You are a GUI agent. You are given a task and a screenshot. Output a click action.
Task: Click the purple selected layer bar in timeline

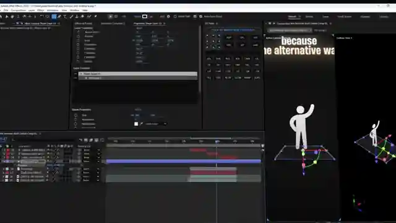coord(183,161)
